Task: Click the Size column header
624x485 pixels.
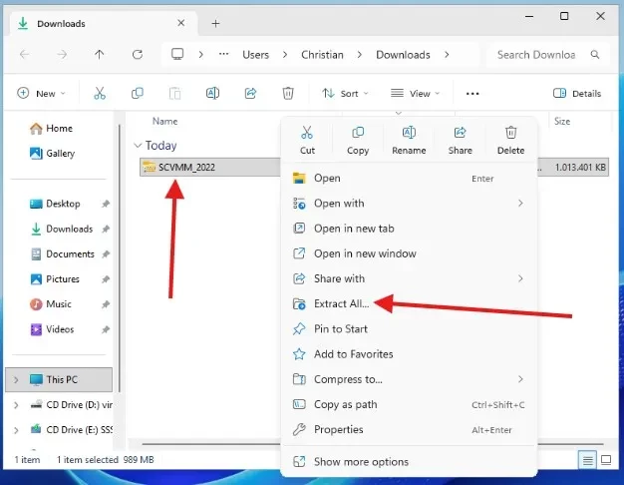Action: tap(562, 121)
